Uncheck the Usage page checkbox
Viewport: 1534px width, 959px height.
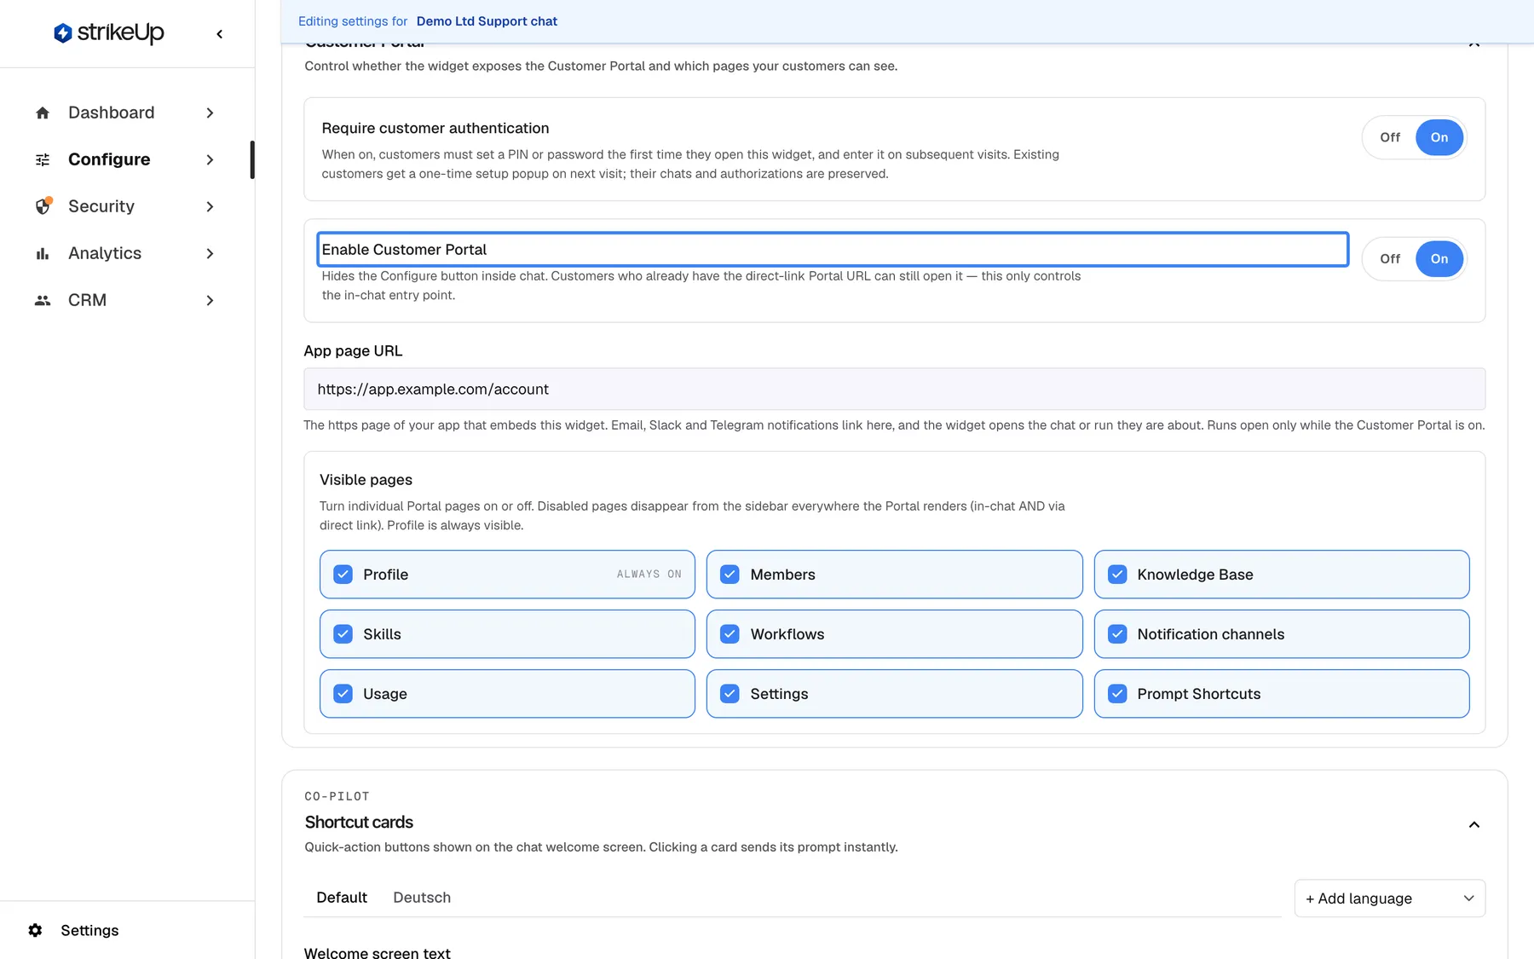click(x=343, y=694)
